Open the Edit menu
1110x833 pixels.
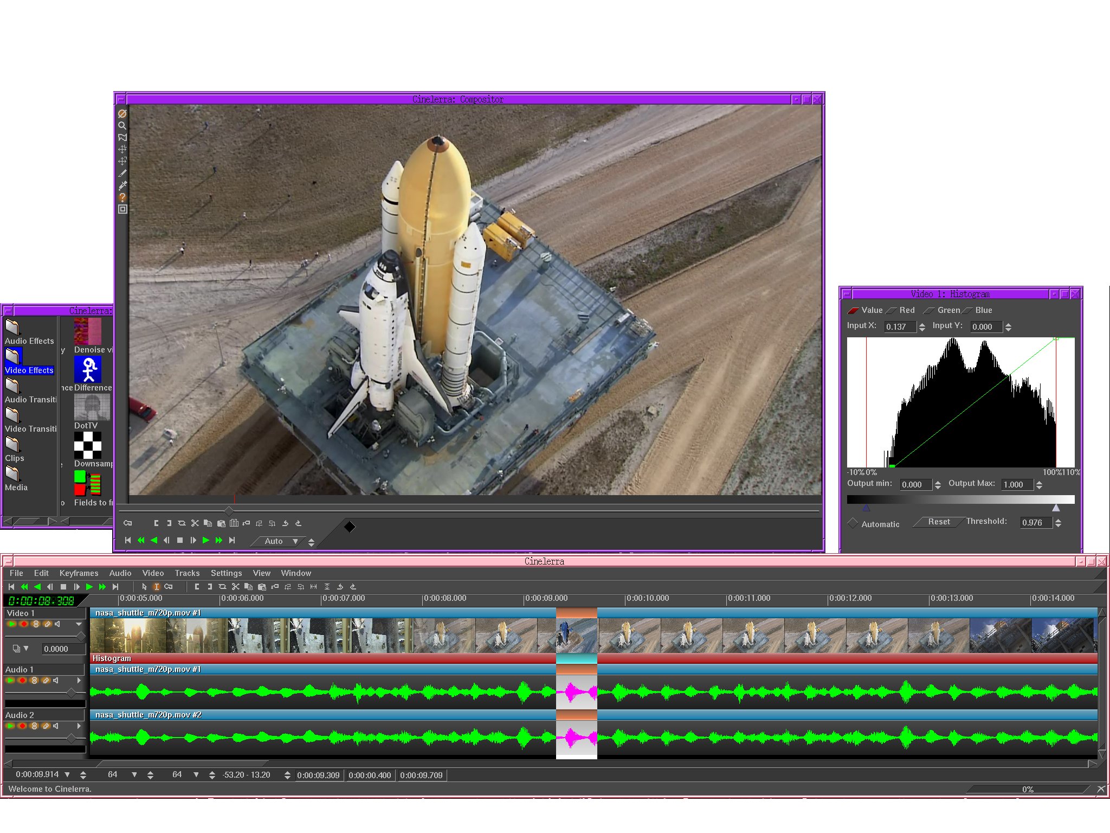pos(41,573)
